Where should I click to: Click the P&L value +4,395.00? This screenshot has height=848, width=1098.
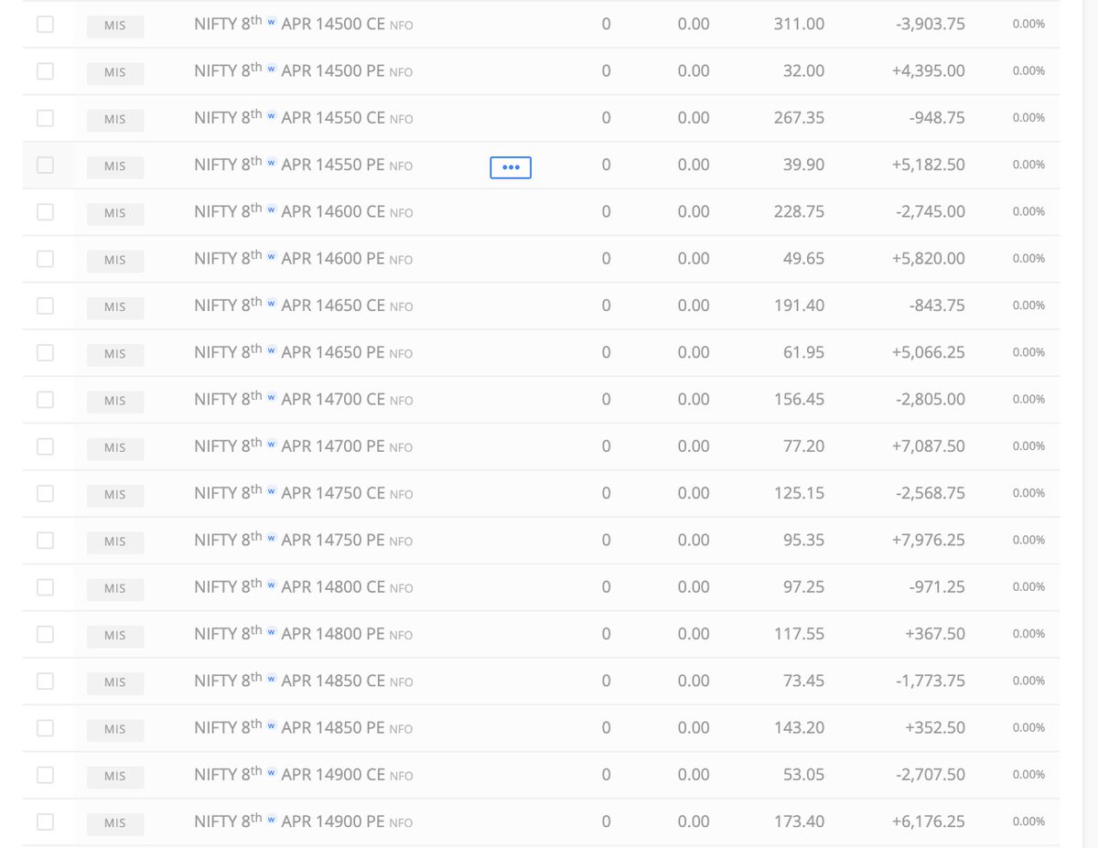click(928, 70)
